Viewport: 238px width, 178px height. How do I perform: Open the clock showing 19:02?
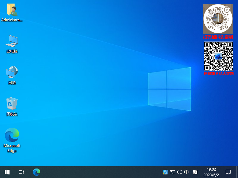[211, 172]
